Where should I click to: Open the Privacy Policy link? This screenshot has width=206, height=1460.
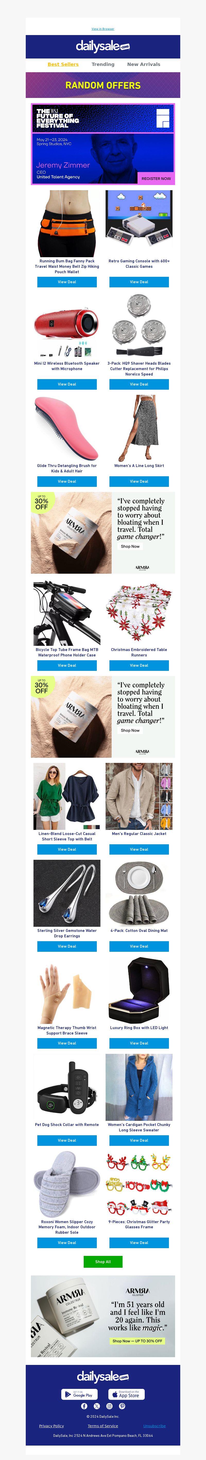click(x=51, y=1425)
